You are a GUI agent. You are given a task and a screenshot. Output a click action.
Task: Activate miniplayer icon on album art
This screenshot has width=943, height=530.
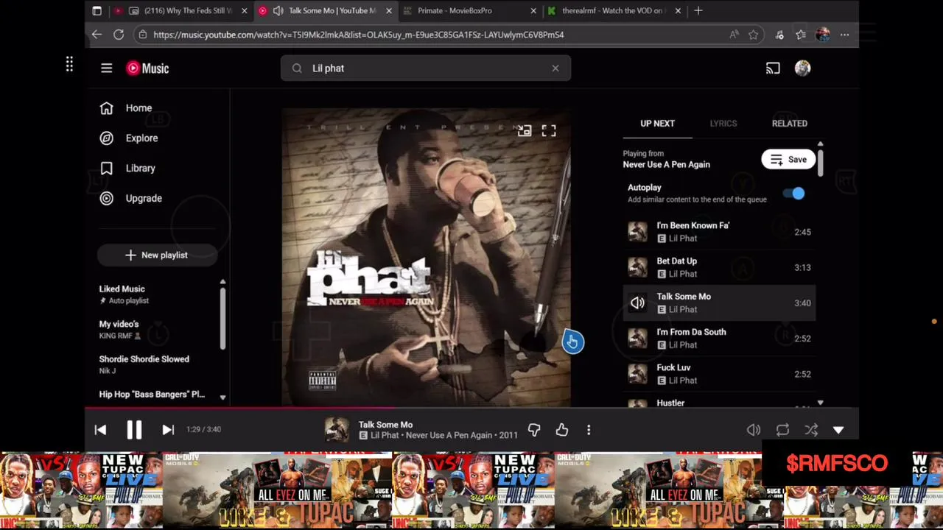[x=525, y=131]
